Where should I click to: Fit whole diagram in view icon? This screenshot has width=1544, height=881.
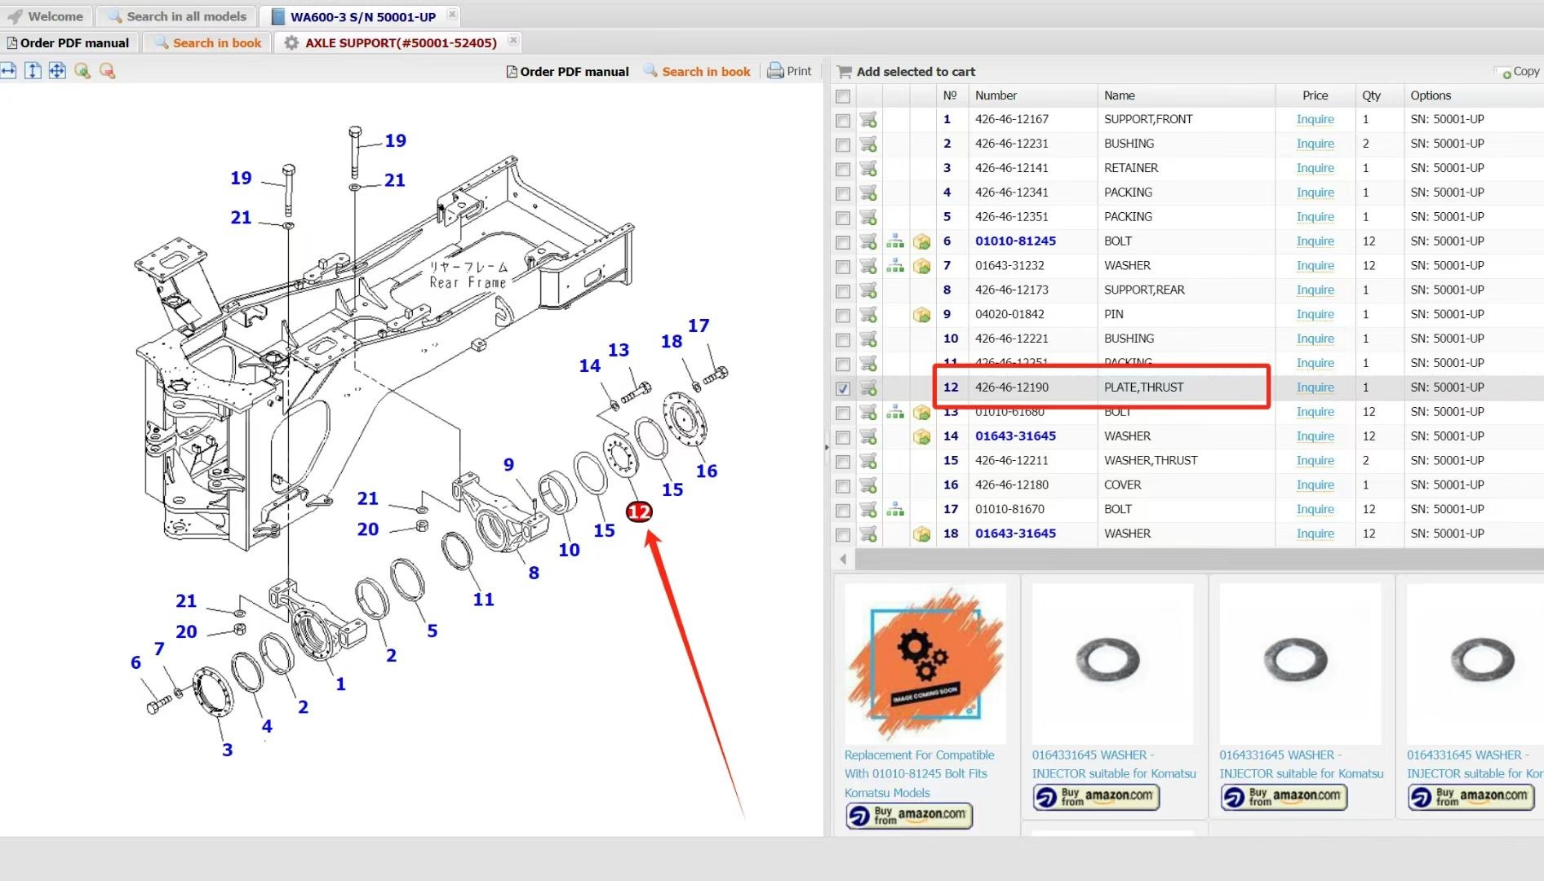pyautogui.click(x=57, y=71)
